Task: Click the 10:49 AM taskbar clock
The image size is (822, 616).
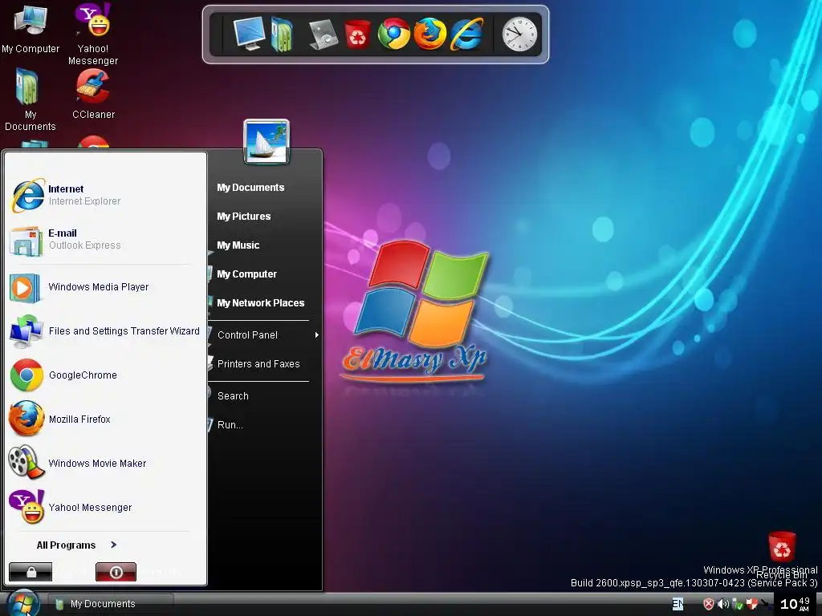Action: tap(795, 604)
